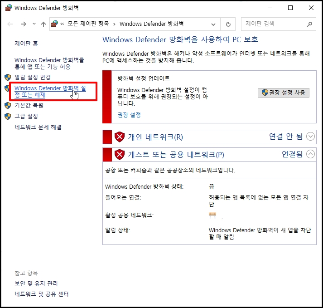Open the '네트워크 문제 해결' link
Screen dimensions: 323x308
tap(38, 127)
